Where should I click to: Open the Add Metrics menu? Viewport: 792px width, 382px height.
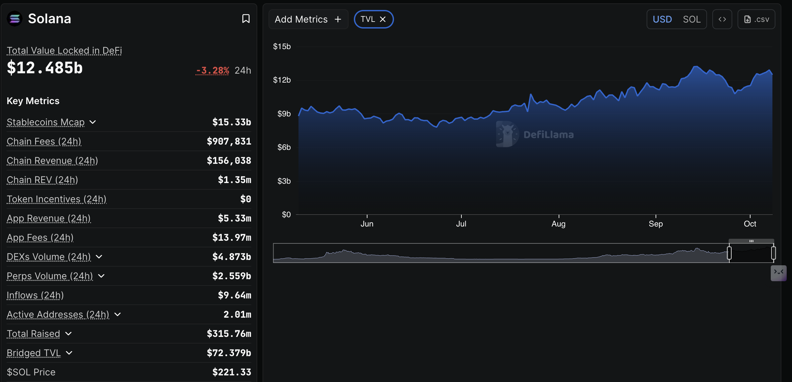point(301,19)
